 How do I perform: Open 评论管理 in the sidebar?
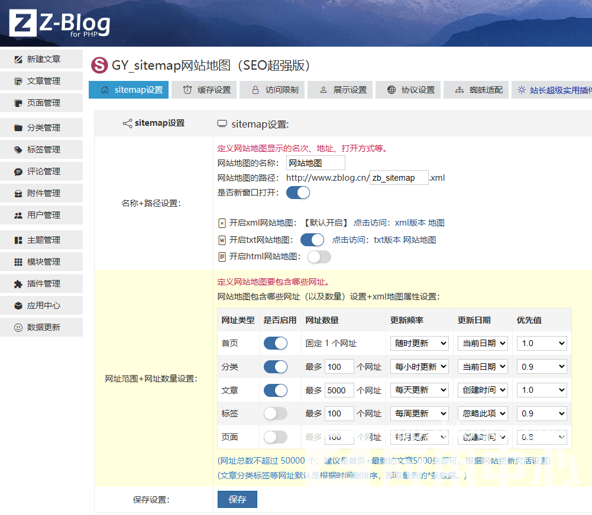(x=41, y=171)
